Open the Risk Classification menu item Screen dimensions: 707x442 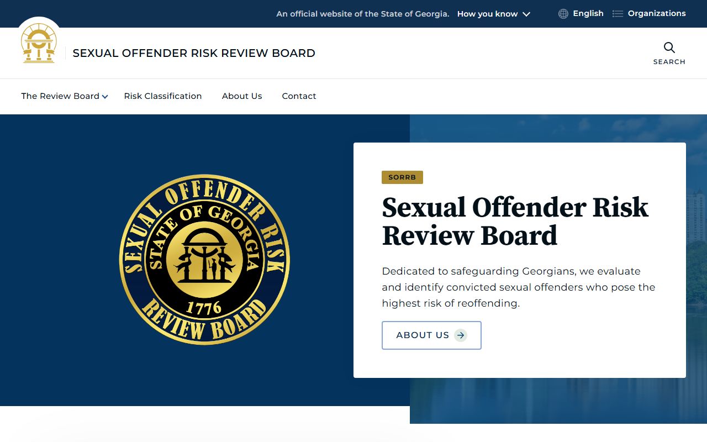pos(163,96)
